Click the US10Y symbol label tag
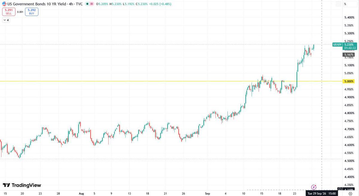Viewport: 359px width, 196px height. click(337, 44)
